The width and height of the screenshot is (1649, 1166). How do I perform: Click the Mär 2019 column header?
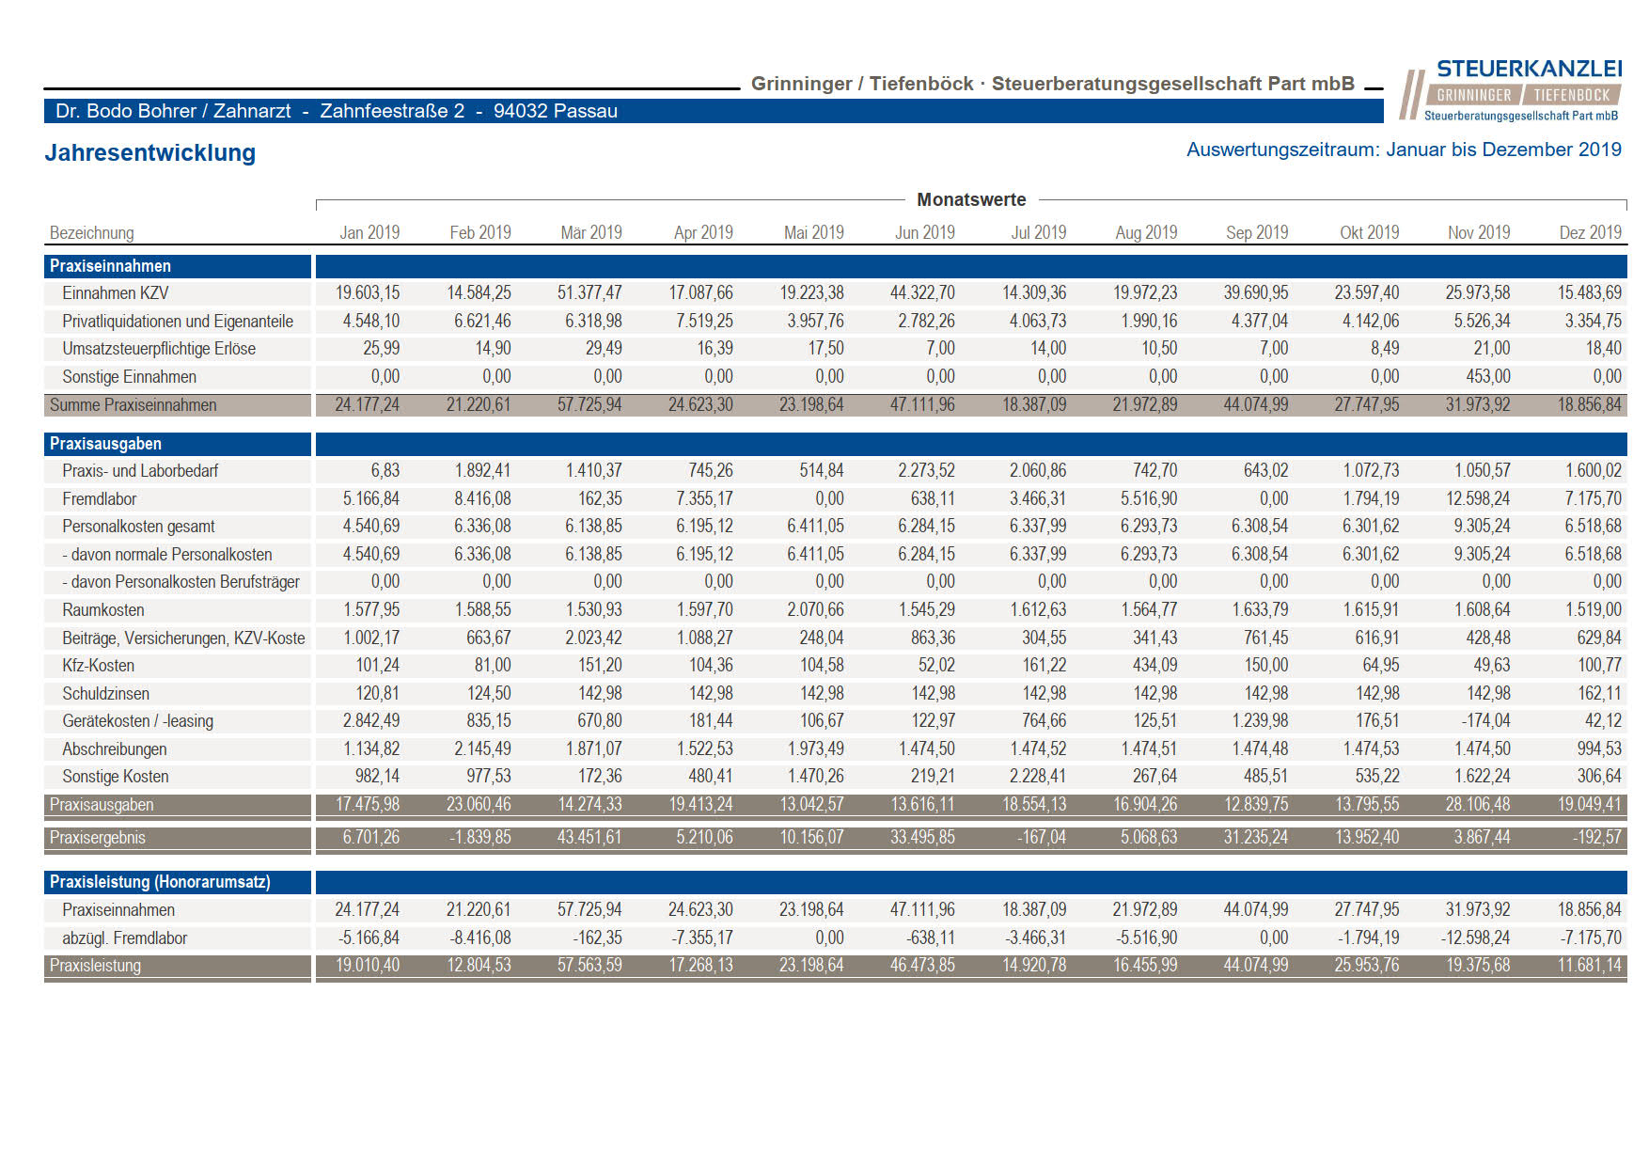point(591,232)
